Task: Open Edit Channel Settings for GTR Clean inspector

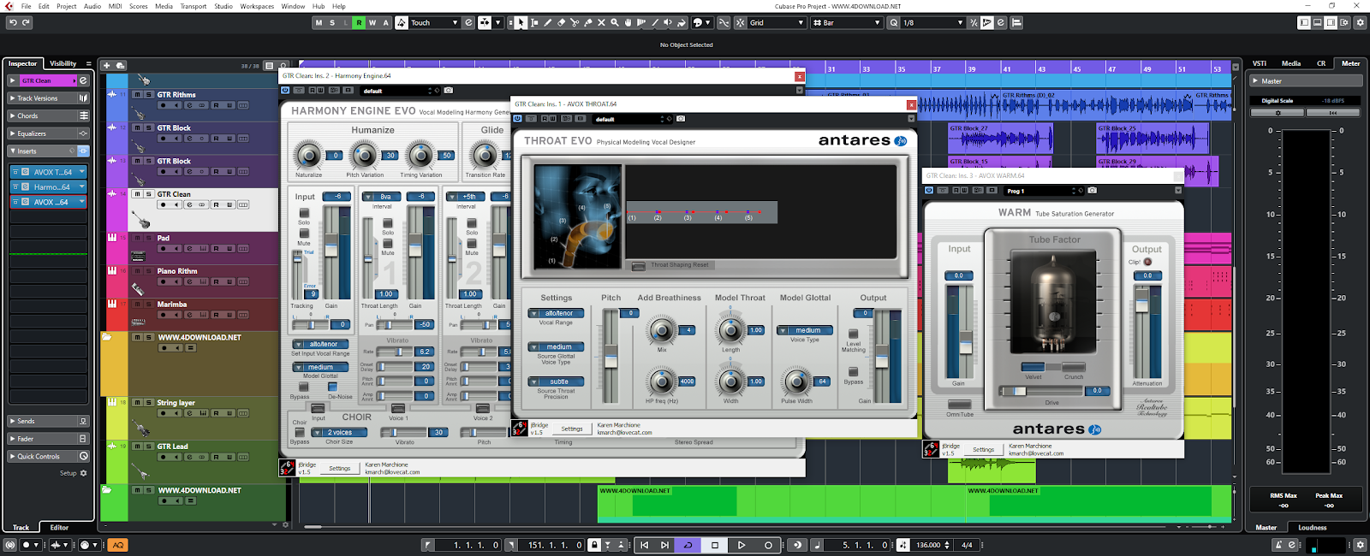Action: coord(83,80)
